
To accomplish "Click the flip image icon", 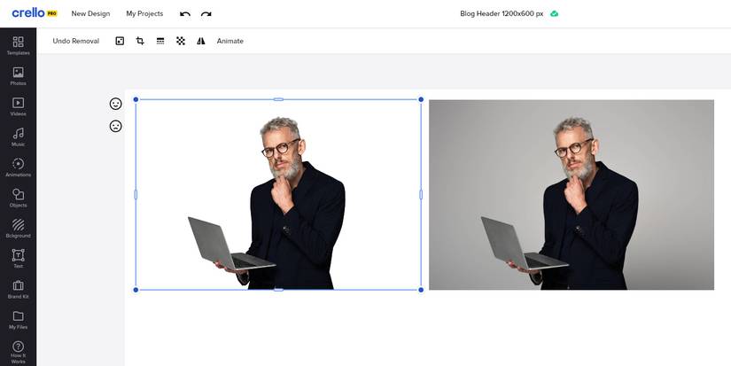I will 201,41.
